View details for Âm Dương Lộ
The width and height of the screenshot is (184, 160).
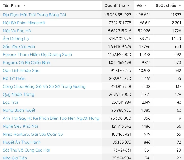point(16,39)
